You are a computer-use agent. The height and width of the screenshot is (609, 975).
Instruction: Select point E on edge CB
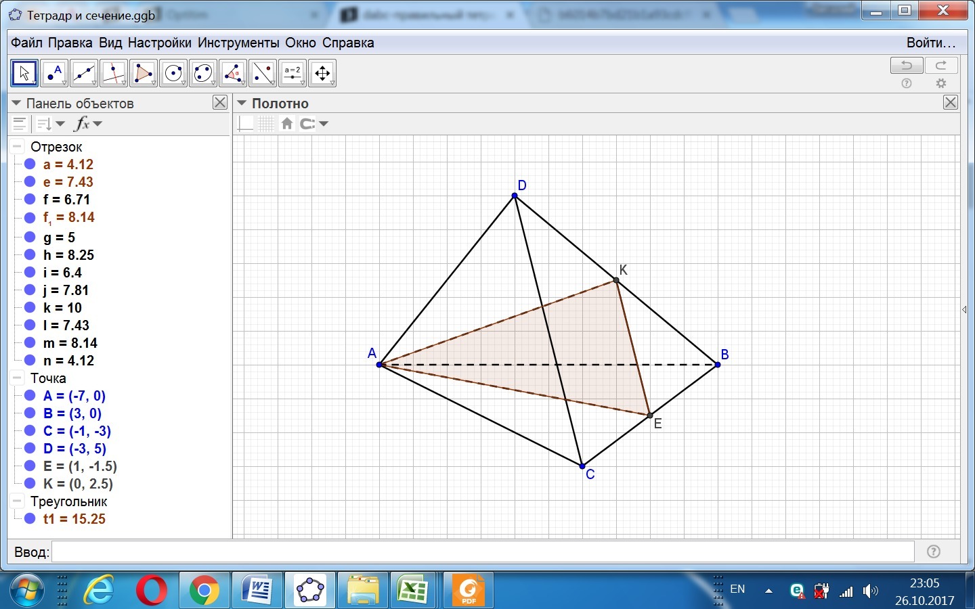tap(650, 415)
